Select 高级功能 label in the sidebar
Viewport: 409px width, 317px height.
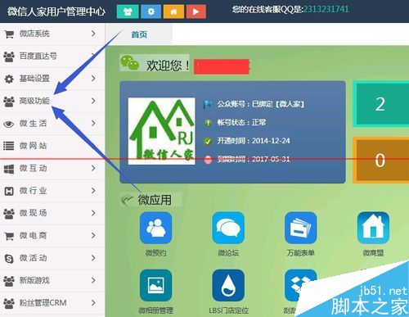point(34,101)
